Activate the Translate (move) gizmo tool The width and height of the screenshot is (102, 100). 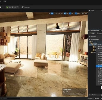point(52,13)
